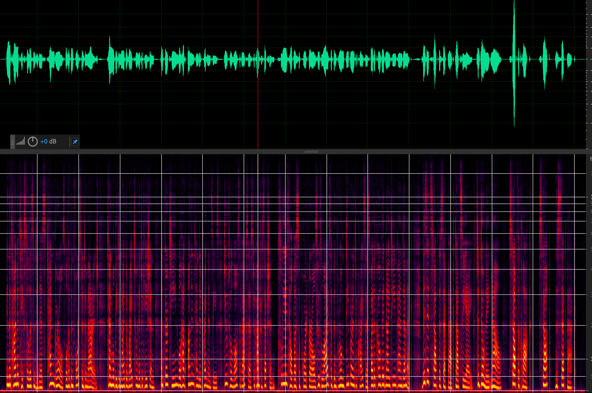Click the 3 tick on the frequency ruler
592x393 pixels.
590,295
